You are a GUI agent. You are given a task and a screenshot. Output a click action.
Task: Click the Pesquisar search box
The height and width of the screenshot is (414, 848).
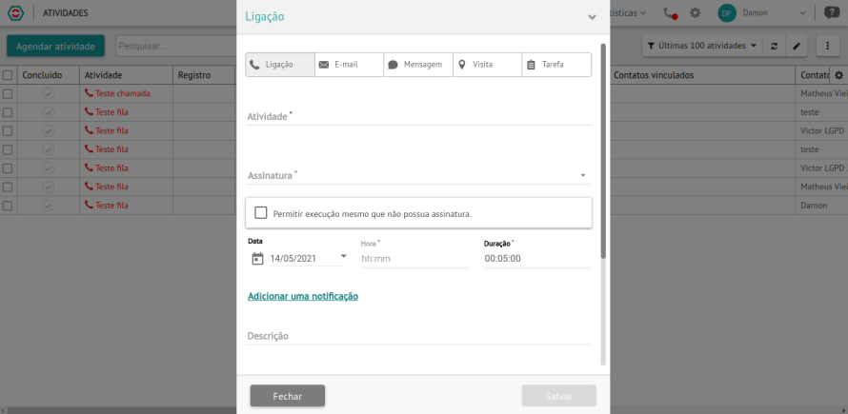coord(176,46)
